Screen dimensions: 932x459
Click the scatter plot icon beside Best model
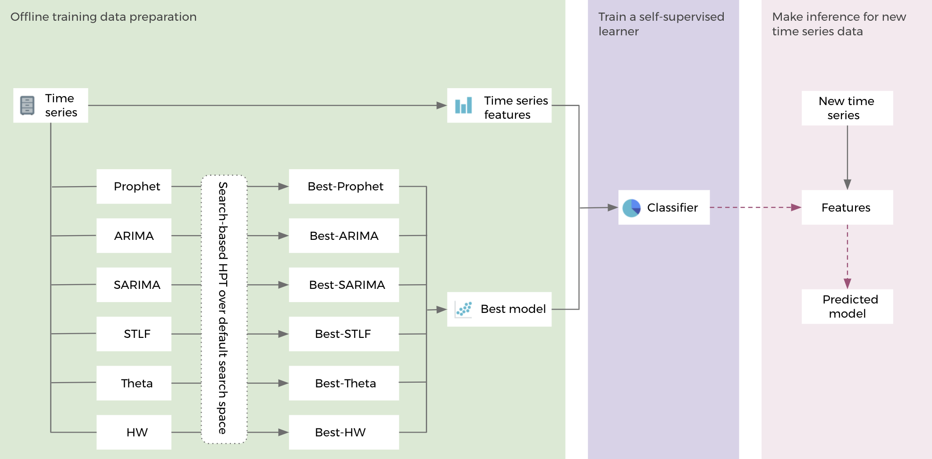point(464,309)
